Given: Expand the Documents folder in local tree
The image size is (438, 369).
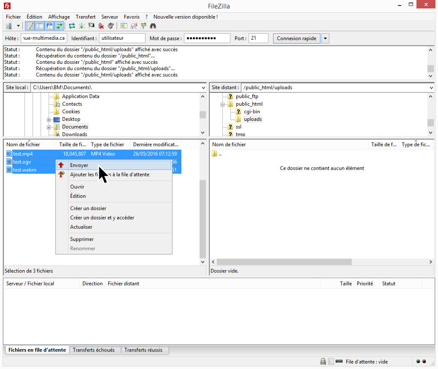Looking at the screenshot, I should (x=49, y=127).
